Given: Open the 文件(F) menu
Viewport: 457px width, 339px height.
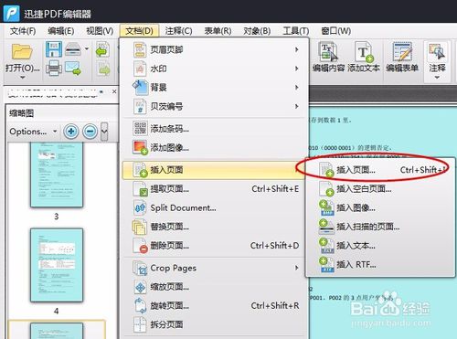Looking at the screenshot, I should click(22, 31).
